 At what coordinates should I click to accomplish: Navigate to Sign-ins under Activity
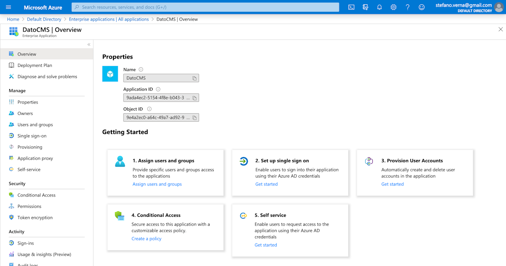tap(25, 243)
